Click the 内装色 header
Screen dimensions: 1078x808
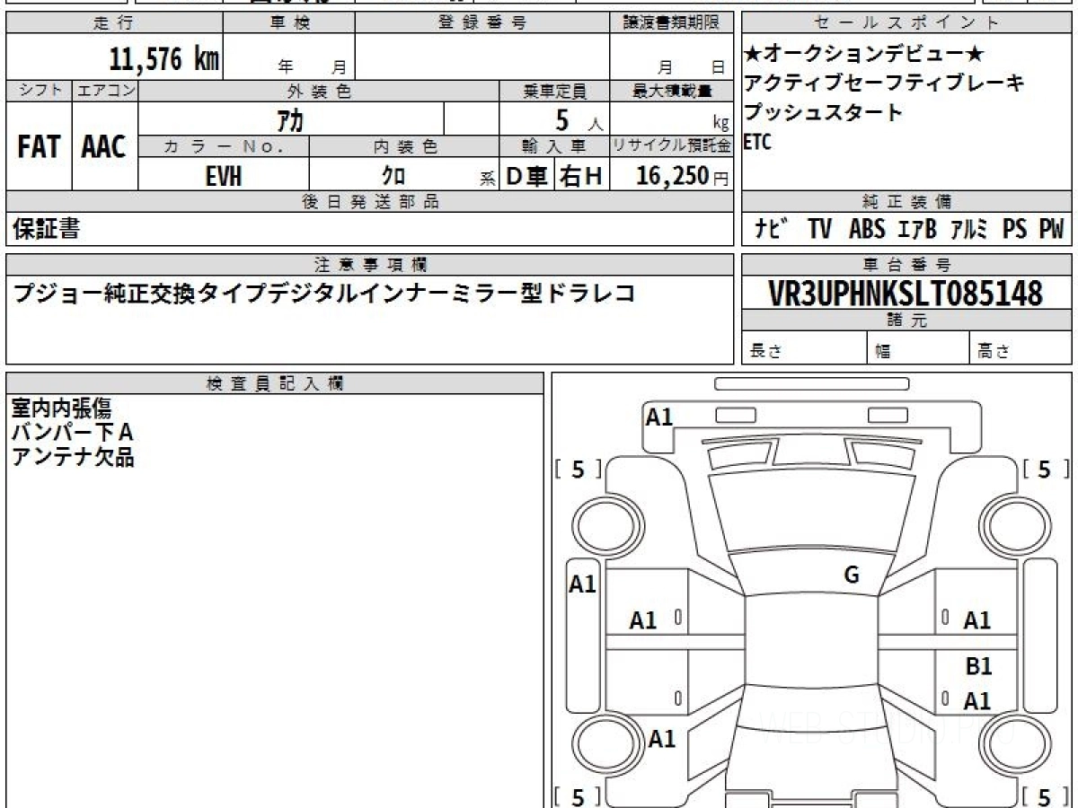[404, 146]
